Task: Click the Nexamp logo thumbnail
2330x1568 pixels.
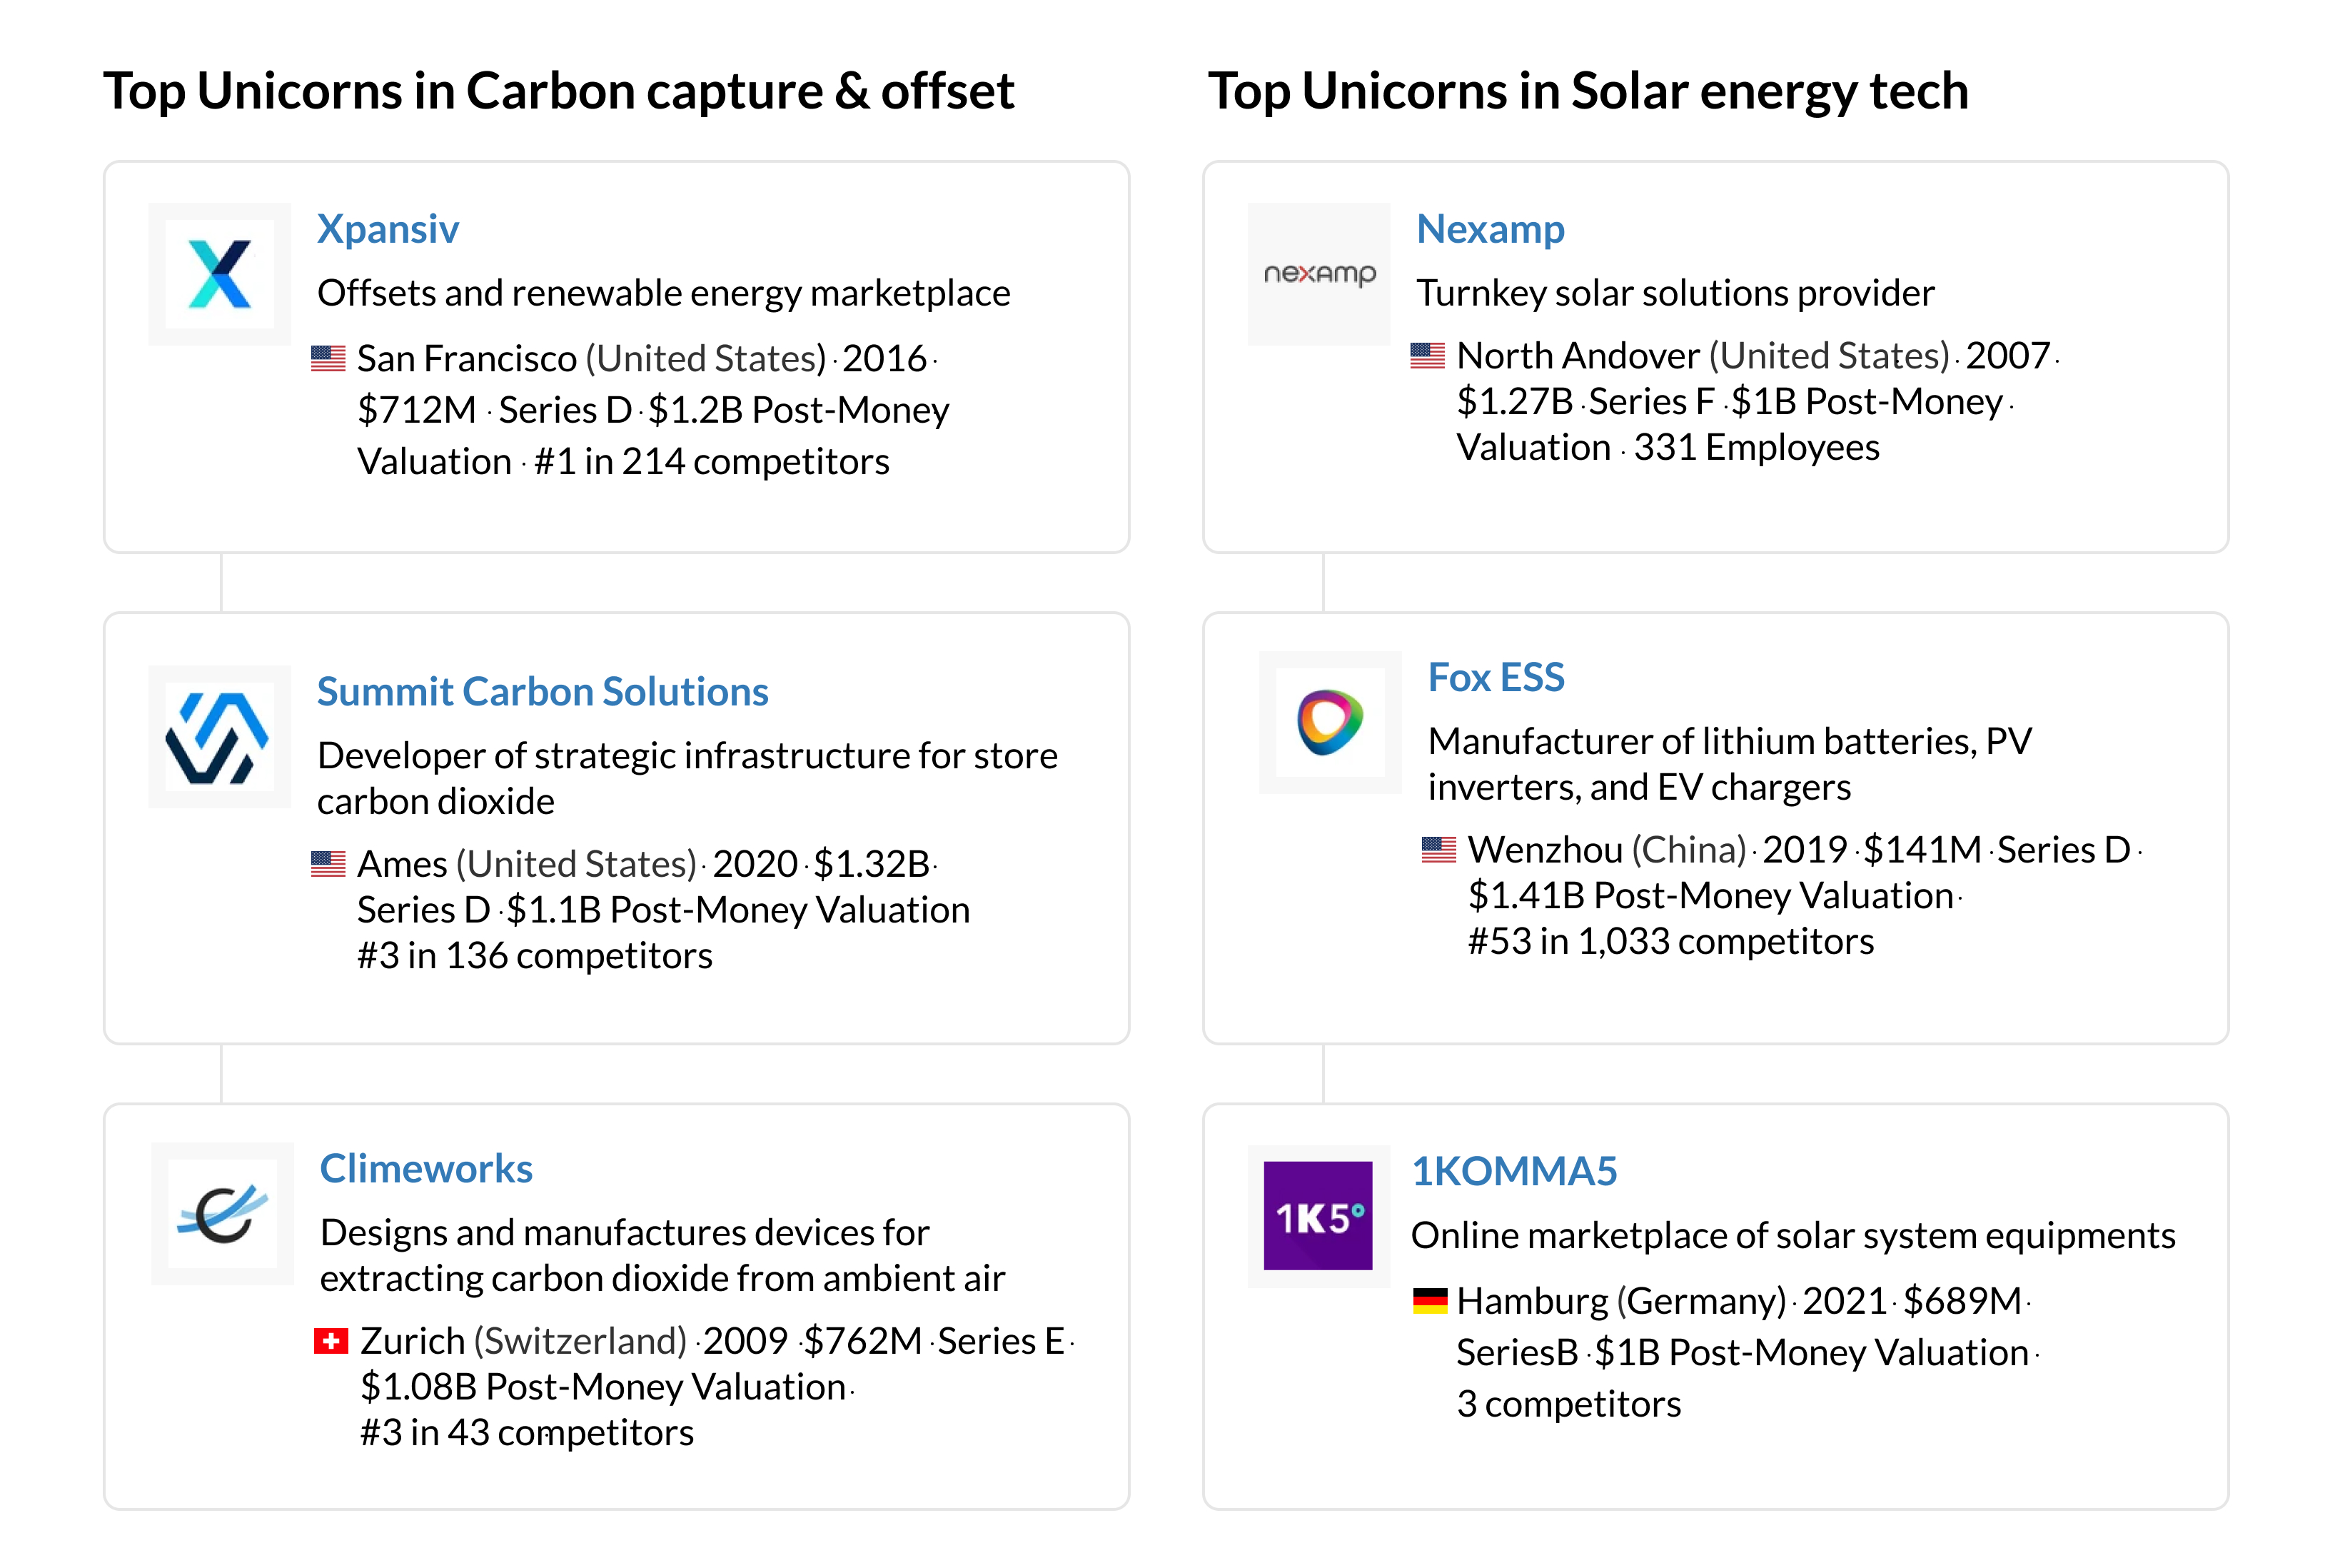Action: point(1318,274)
